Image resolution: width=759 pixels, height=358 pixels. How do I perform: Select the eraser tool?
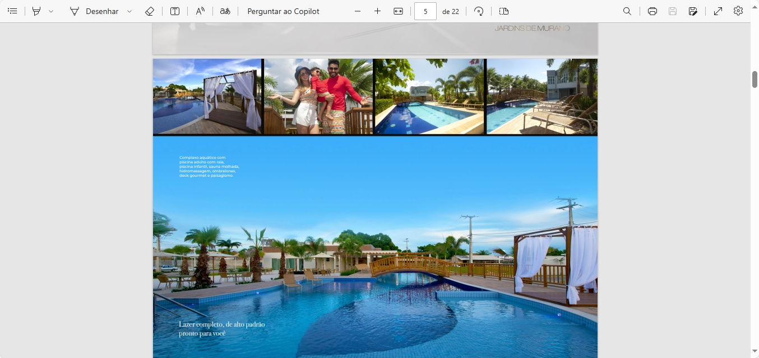click(x=149, y=11)
